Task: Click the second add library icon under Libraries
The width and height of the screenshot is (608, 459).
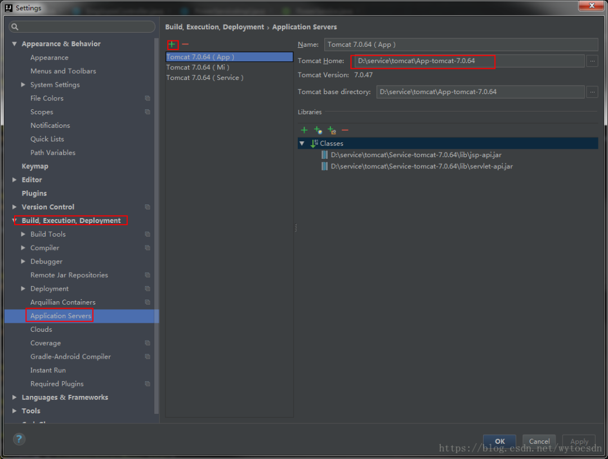Action: [318, 130]
